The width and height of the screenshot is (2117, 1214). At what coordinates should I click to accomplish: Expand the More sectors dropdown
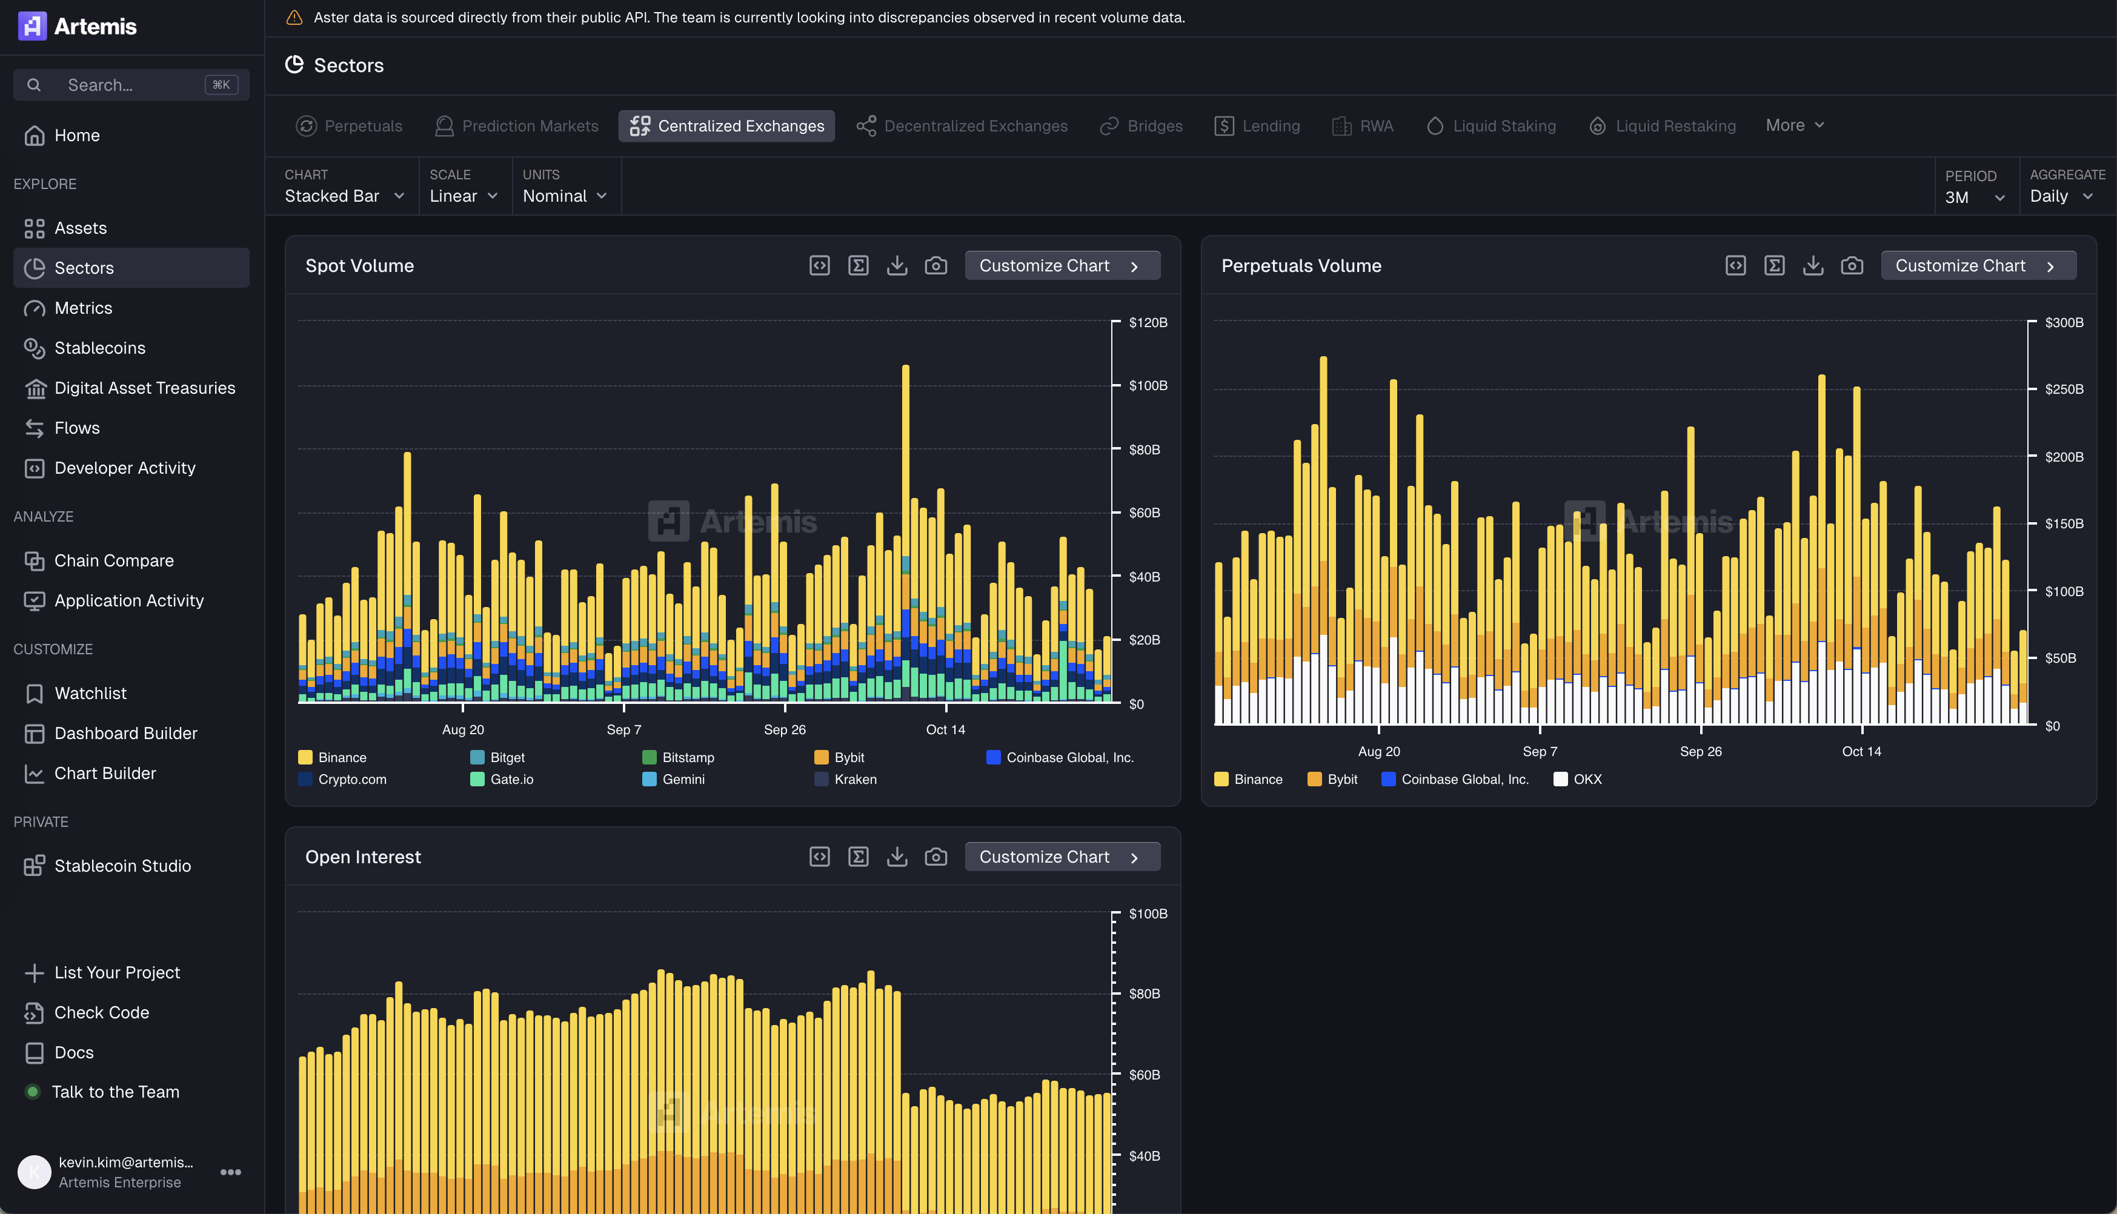coord(1794,125)
